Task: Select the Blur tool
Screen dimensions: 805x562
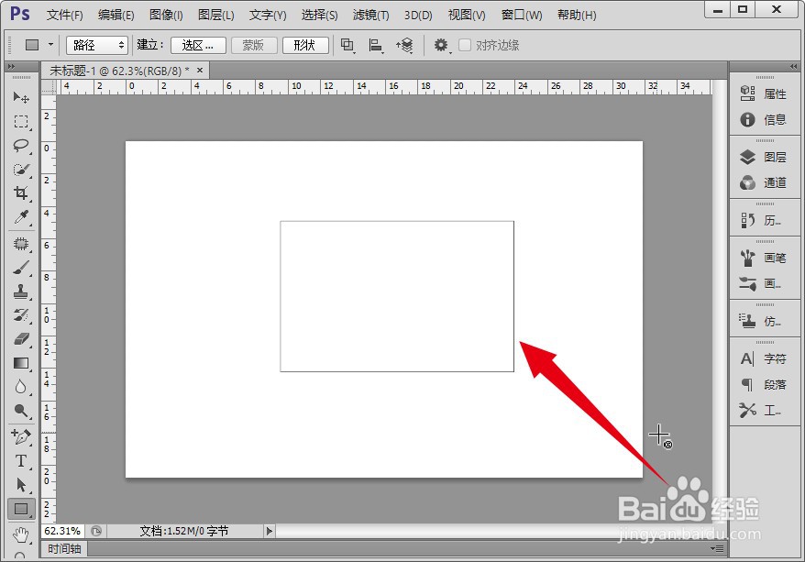Action: coord(21,387)
